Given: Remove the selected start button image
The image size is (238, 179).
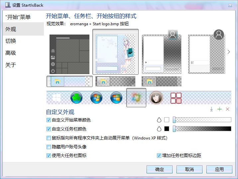Looking at the screenshot, I should tap(227, 109).
